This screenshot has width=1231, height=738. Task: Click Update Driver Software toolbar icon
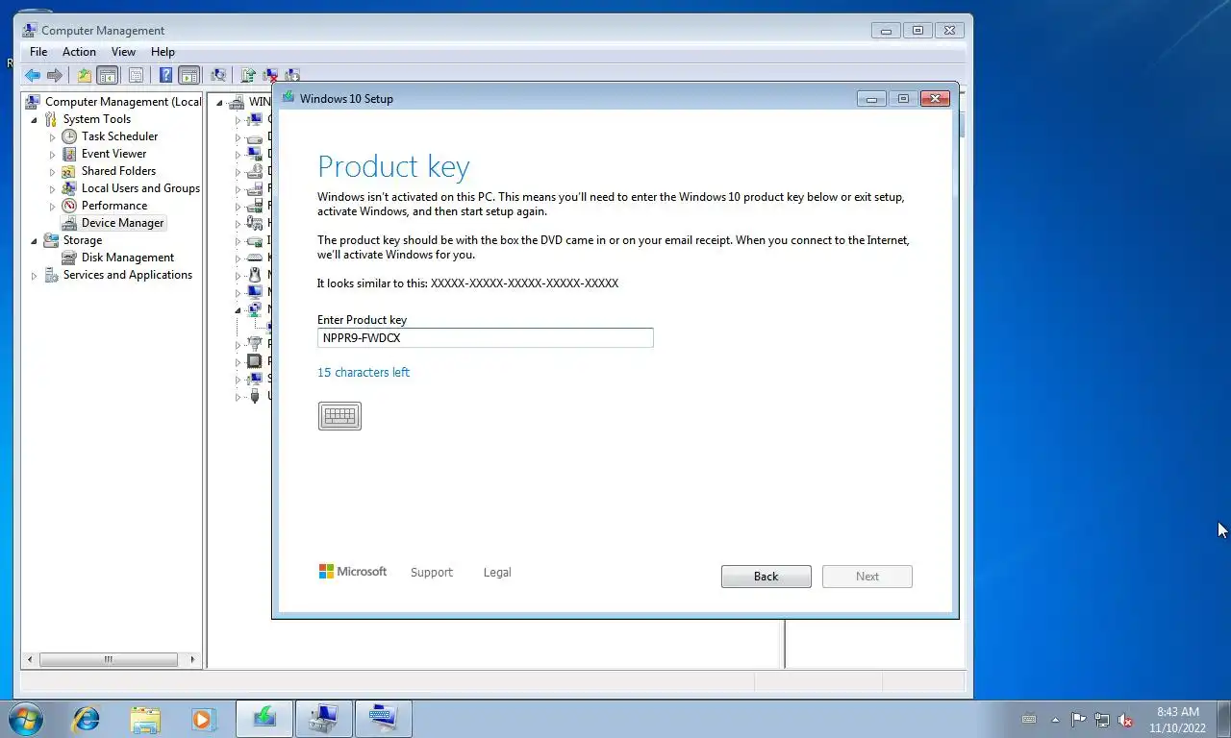[248, 75]
